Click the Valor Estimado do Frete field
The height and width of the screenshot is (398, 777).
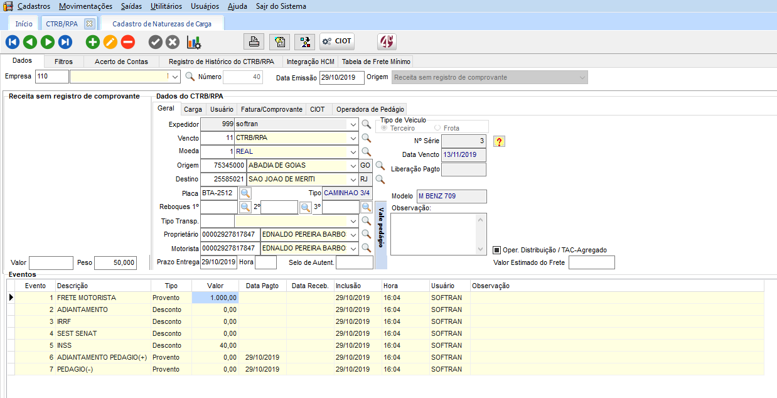click(591, 262)
